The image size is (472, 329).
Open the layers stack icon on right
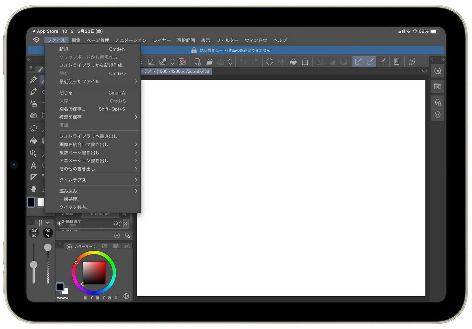click(438, 115)
